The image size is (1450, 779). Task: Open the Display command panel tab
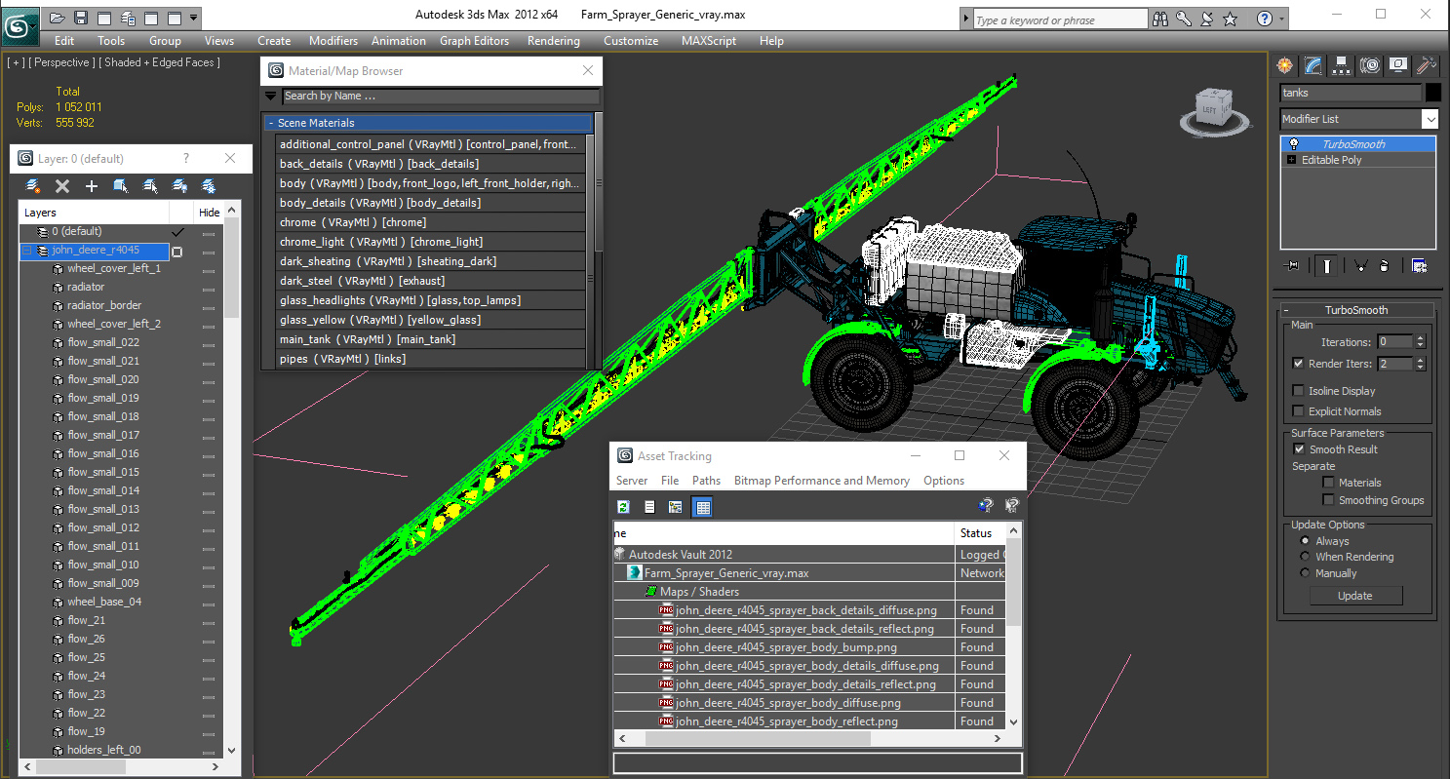(1398, 65)
